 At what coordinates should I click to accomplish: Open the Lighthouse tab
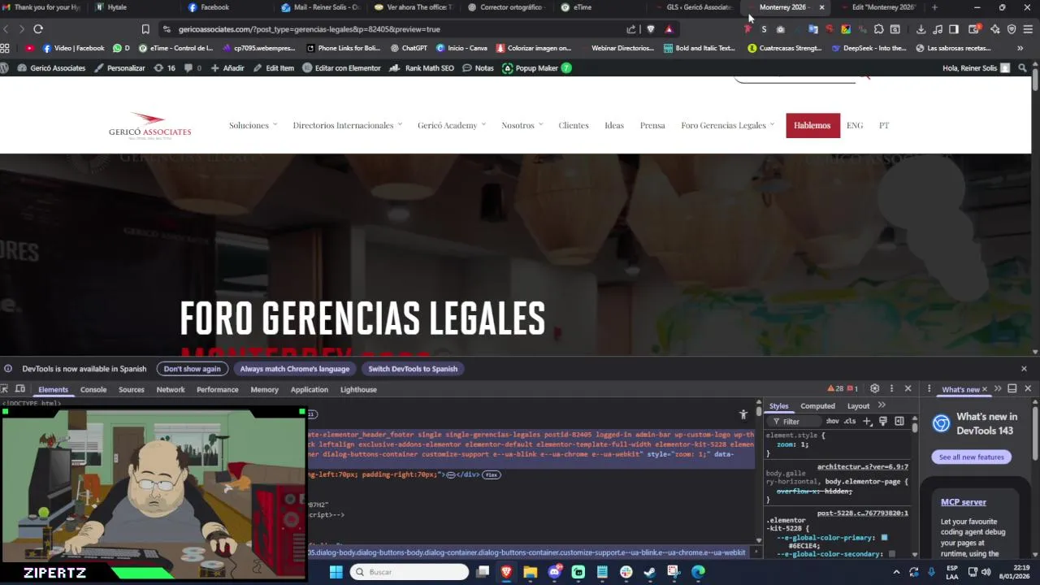click(358, 390)
